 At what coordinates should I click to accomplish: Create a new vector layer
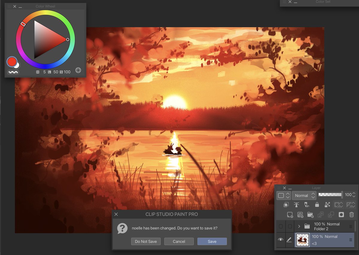coord(300,215)
